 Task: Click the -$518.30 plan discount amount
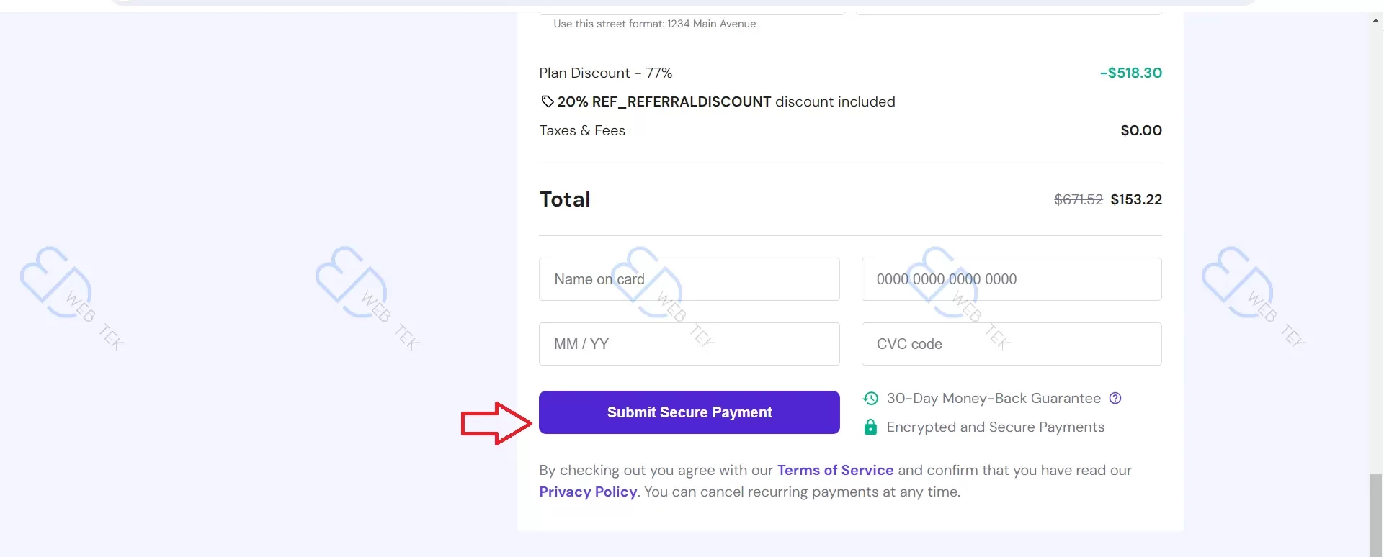[1130, 73]
